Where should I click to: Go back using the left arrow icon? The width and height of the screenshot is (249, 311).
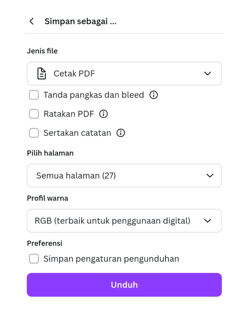pos(31,22)
